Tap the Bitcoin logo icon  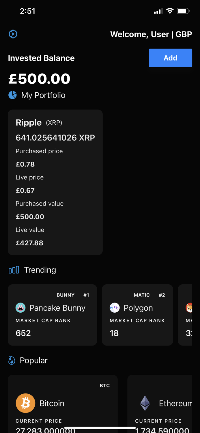26,403
